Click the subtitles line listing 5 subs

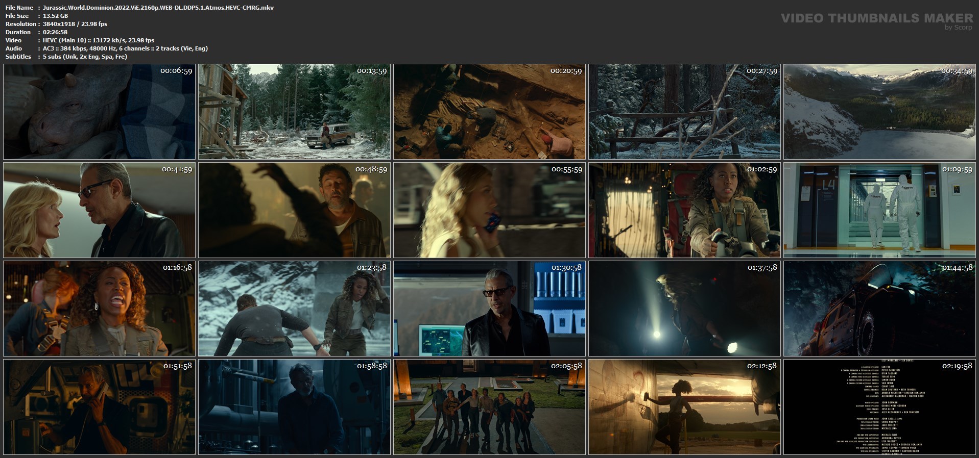click(x=85, y=57)
